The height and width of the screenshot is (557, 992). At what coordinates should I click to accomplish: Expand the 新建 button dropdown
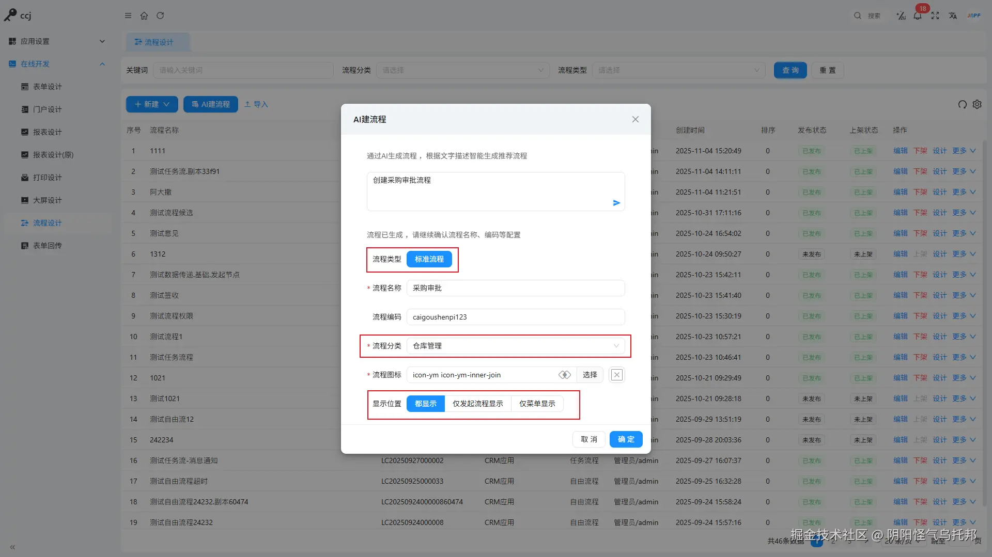166,104
